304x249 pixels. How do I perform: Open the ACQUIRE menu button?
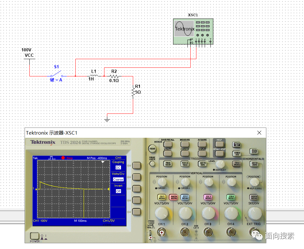pyautogui.click(x=202, y=144)
